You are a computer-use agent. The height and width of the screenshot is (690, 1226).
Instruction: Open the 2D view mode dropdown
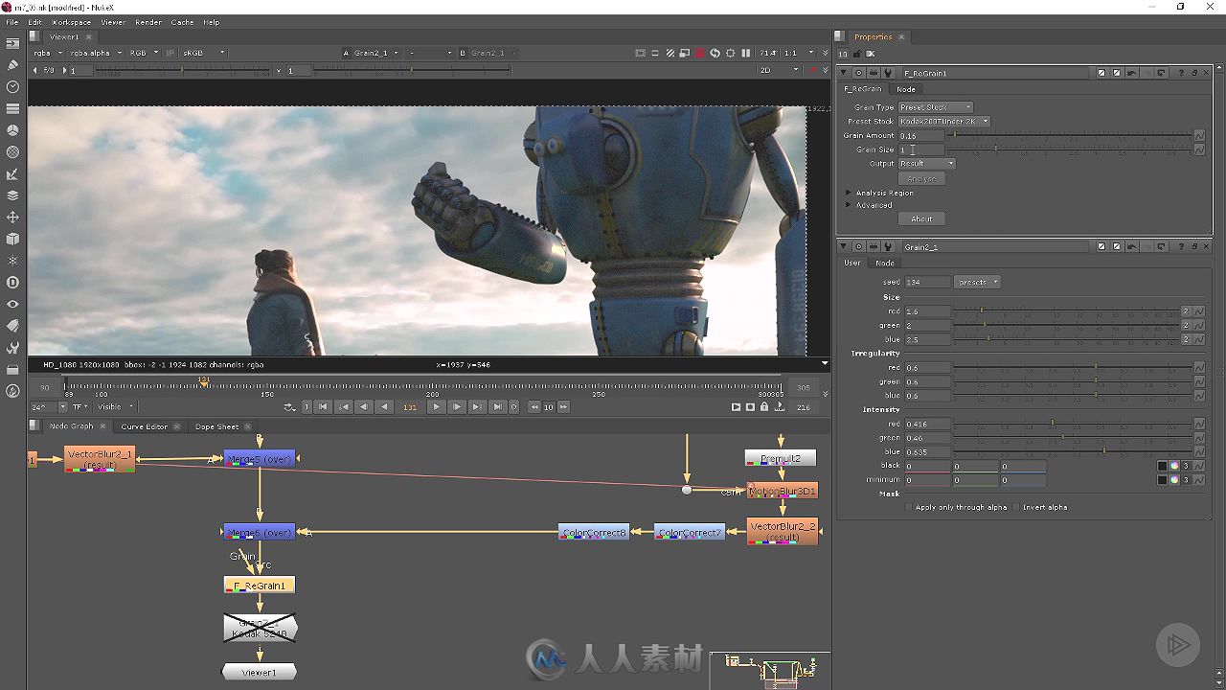779,70
